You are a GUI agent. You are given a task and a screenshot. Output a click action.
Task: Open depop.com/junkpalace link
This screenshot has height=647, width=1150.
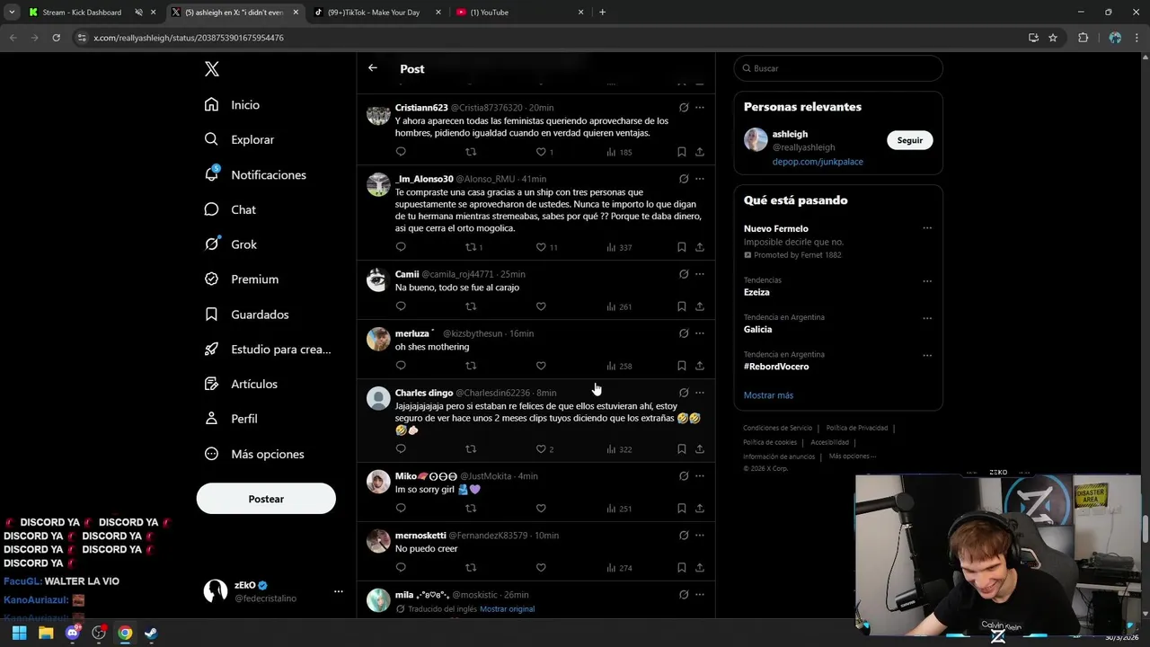pos(818,162)
